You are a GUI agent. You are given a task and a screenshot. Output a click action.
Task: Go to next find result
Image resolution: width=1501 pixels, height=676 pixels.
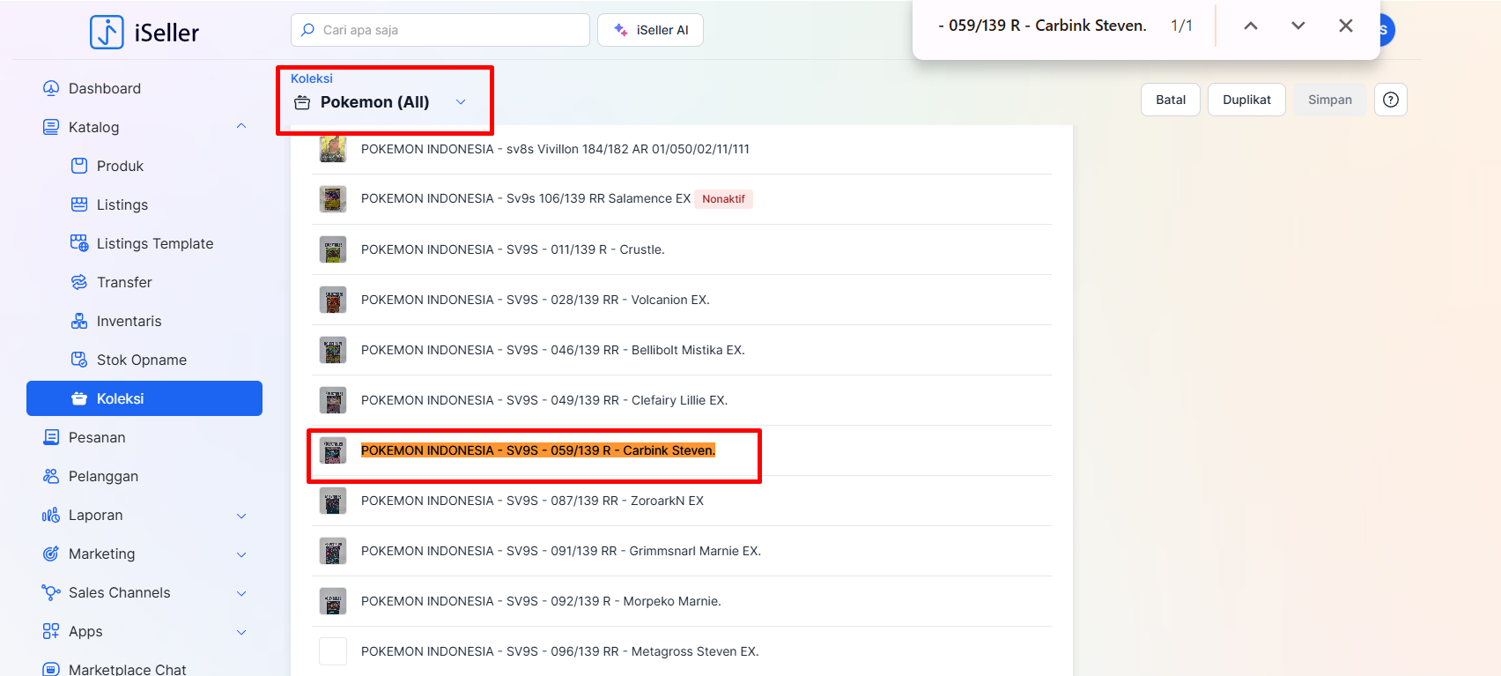1298,26
